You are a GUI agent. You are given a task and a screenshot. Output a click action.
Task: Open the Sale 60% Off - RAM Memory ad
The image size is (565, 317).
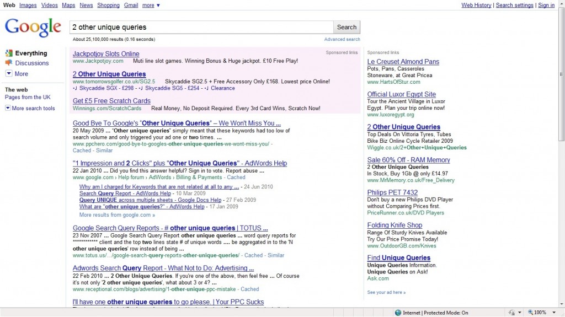click(x=409, y=160)
